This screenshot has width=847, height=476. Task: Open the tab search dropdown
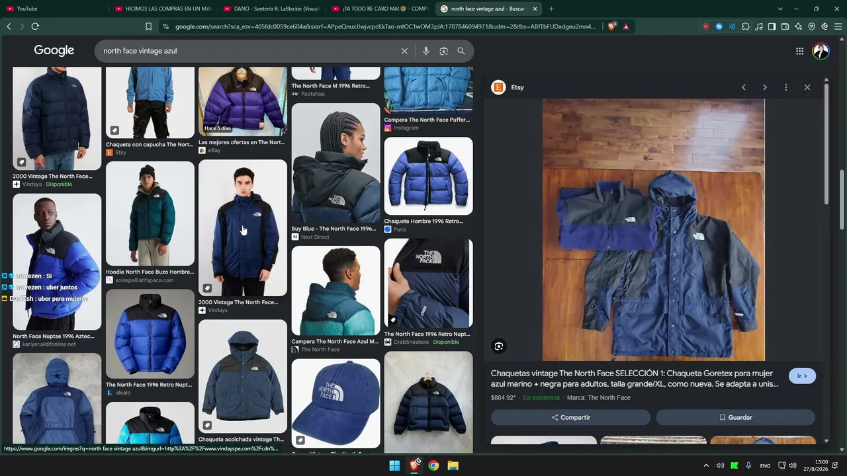click(780, 9)
